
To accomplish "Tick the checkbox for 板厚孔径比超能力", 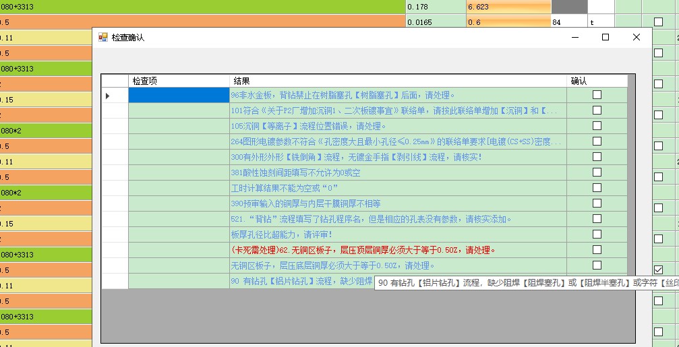I will (x=597, y=234).
